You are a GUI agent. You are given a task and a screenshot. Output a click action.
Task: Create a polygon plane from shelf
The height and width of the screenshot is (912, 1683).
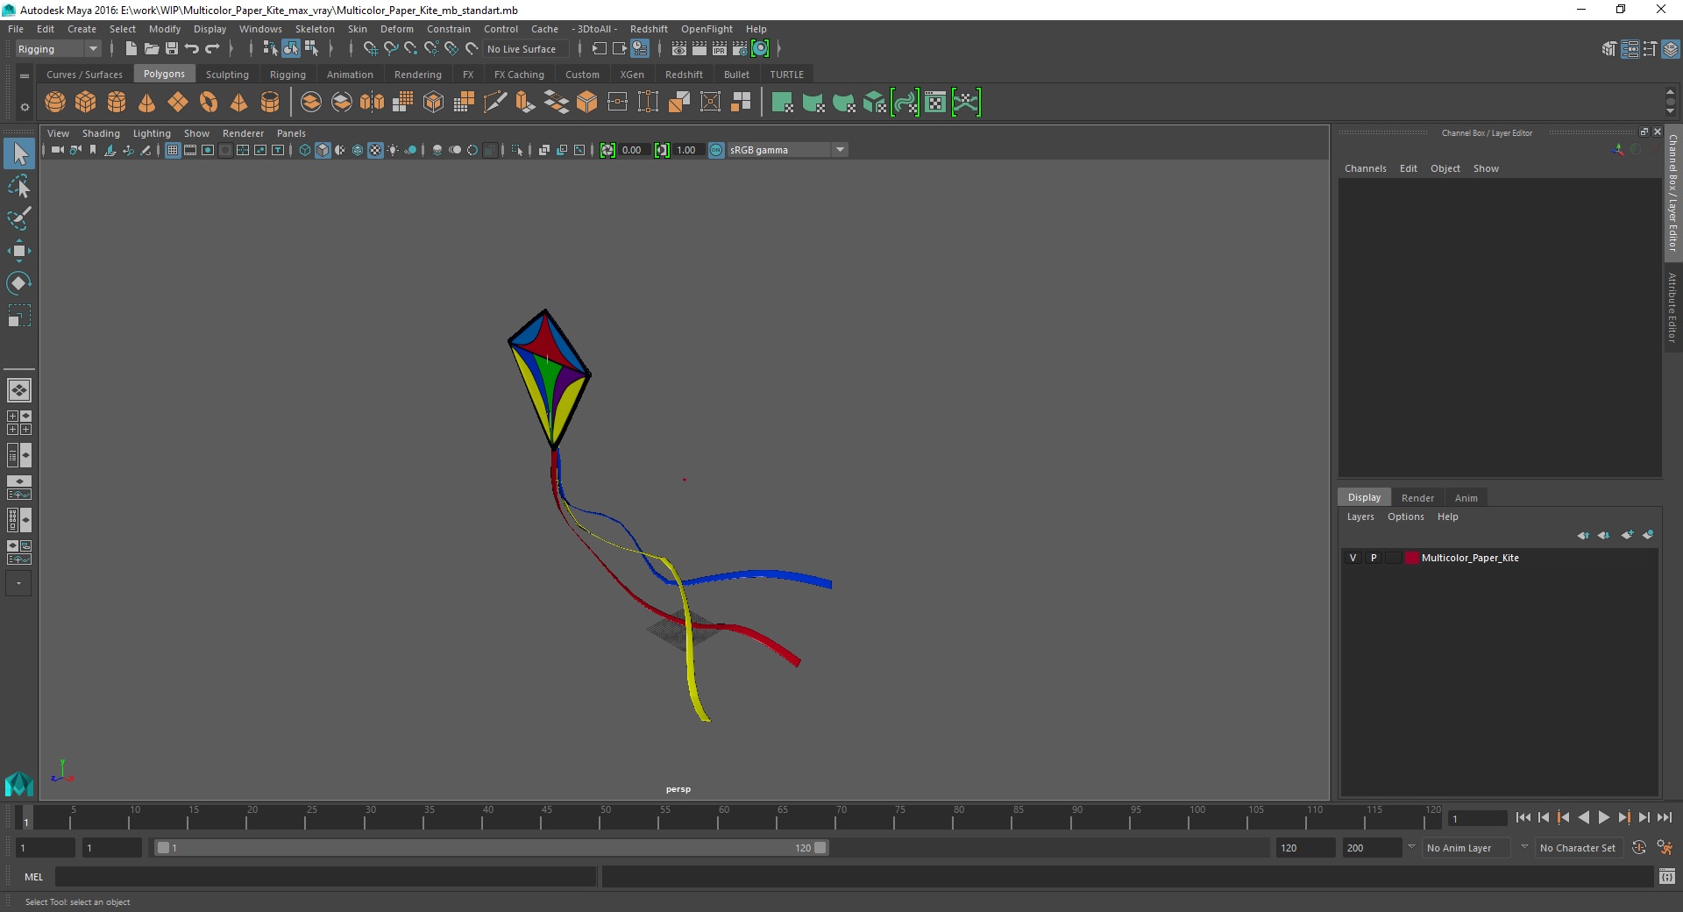[178, 103]
